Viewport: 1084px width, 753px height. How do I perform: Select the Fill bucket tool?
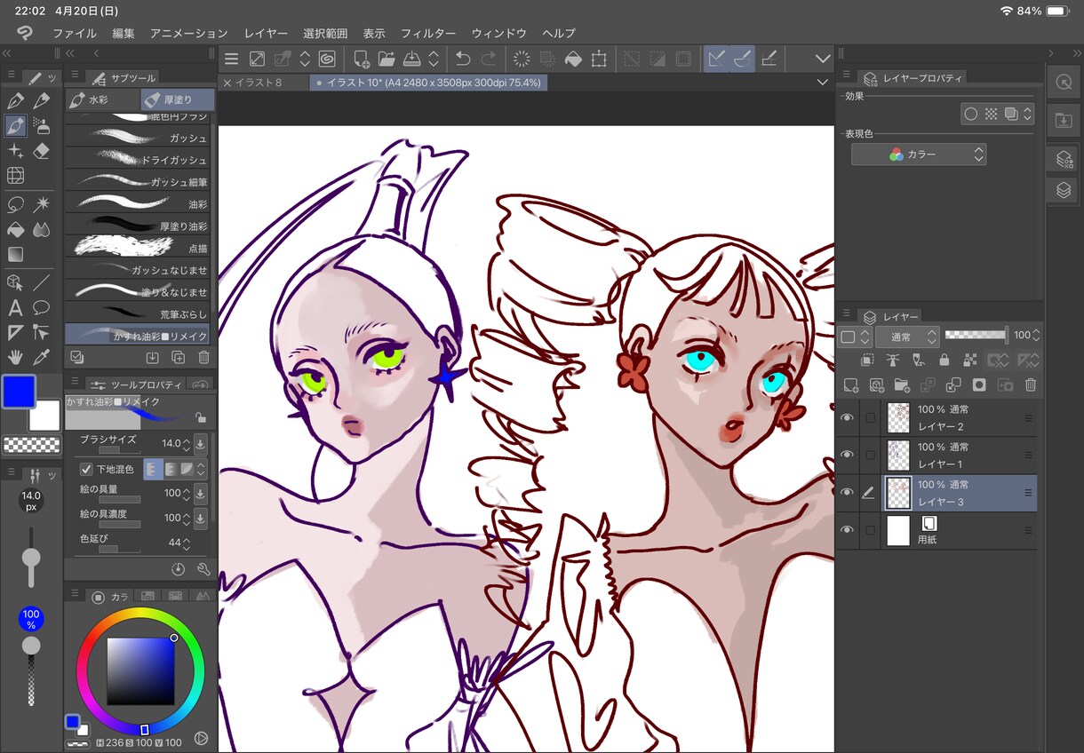15,230
